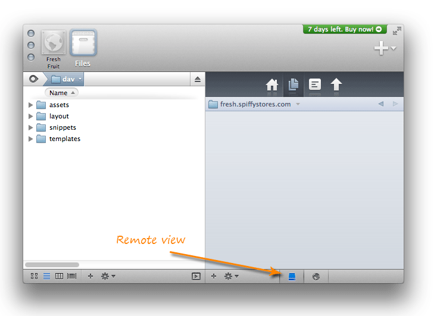Viewport: 434px width, 316px height.
Task: Click the '7 days left. Buy now!' button
Action: point(345,29)
